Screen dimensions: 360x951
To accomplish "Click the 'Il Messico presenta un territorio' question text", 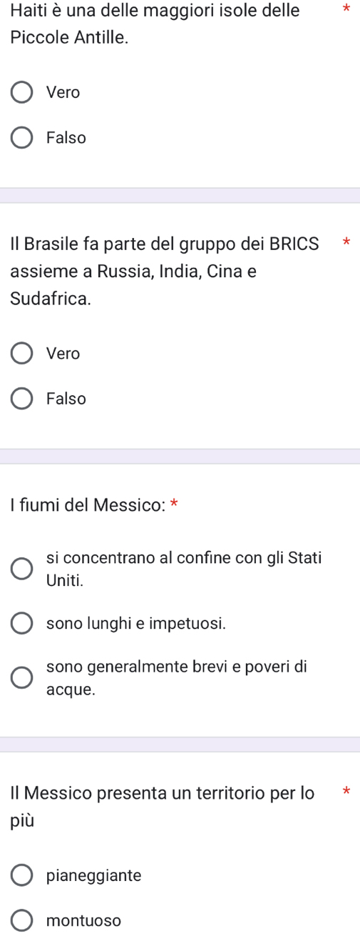I will 163,805.
